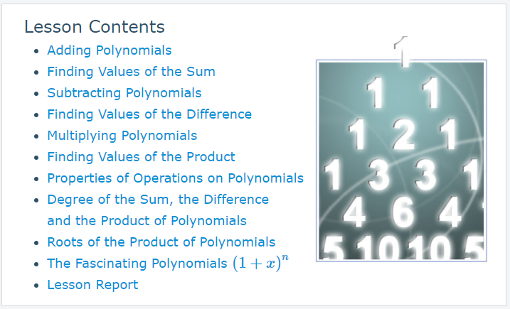Open the Multiplying Polynomials link

[x=122, y=136]
